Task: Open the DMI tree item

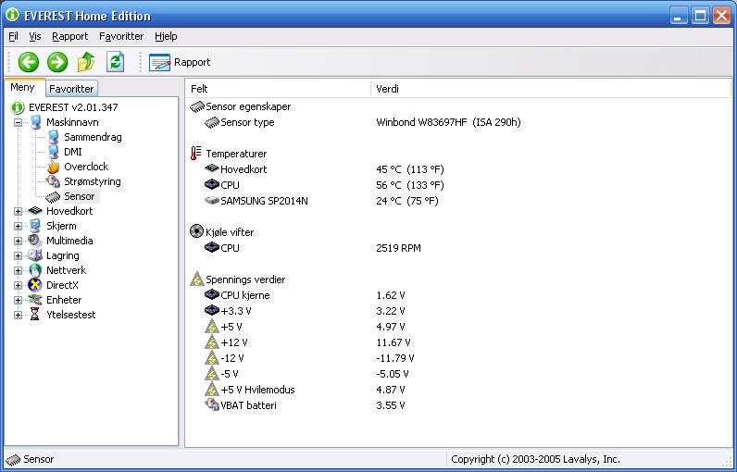Action: coord(73,152)
